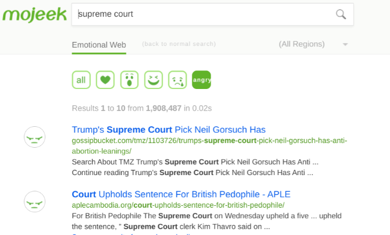Select the heart (love) emotion filter

coord(105,80)
